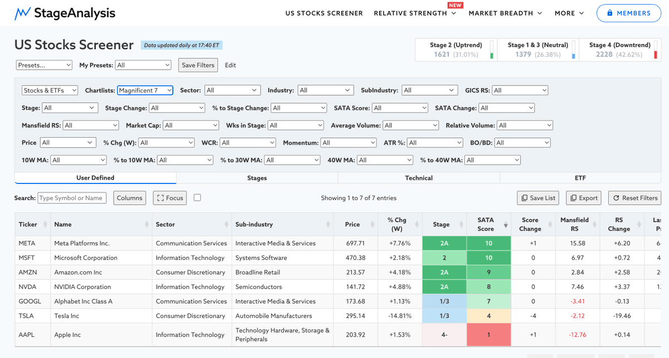Open the Market Breadth menu
The width and height of the screenshot is (669, 358).
505,13
